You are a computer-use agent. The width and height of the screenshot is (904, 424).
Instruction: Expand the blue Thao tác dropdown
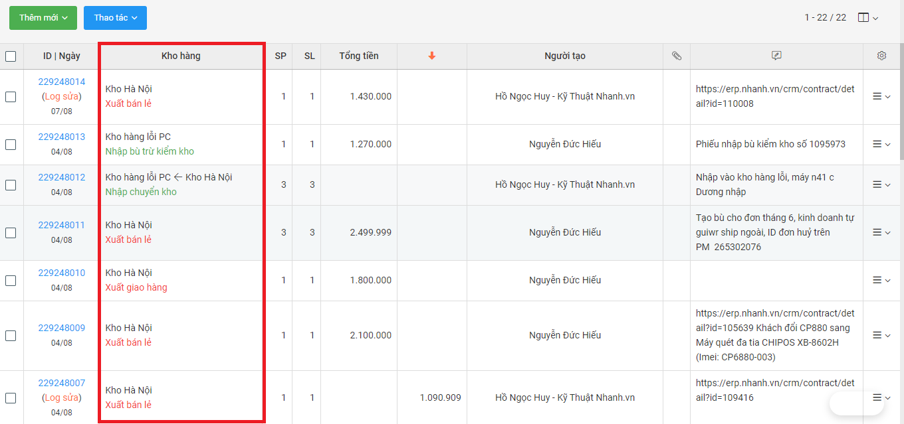pos(115,18)
